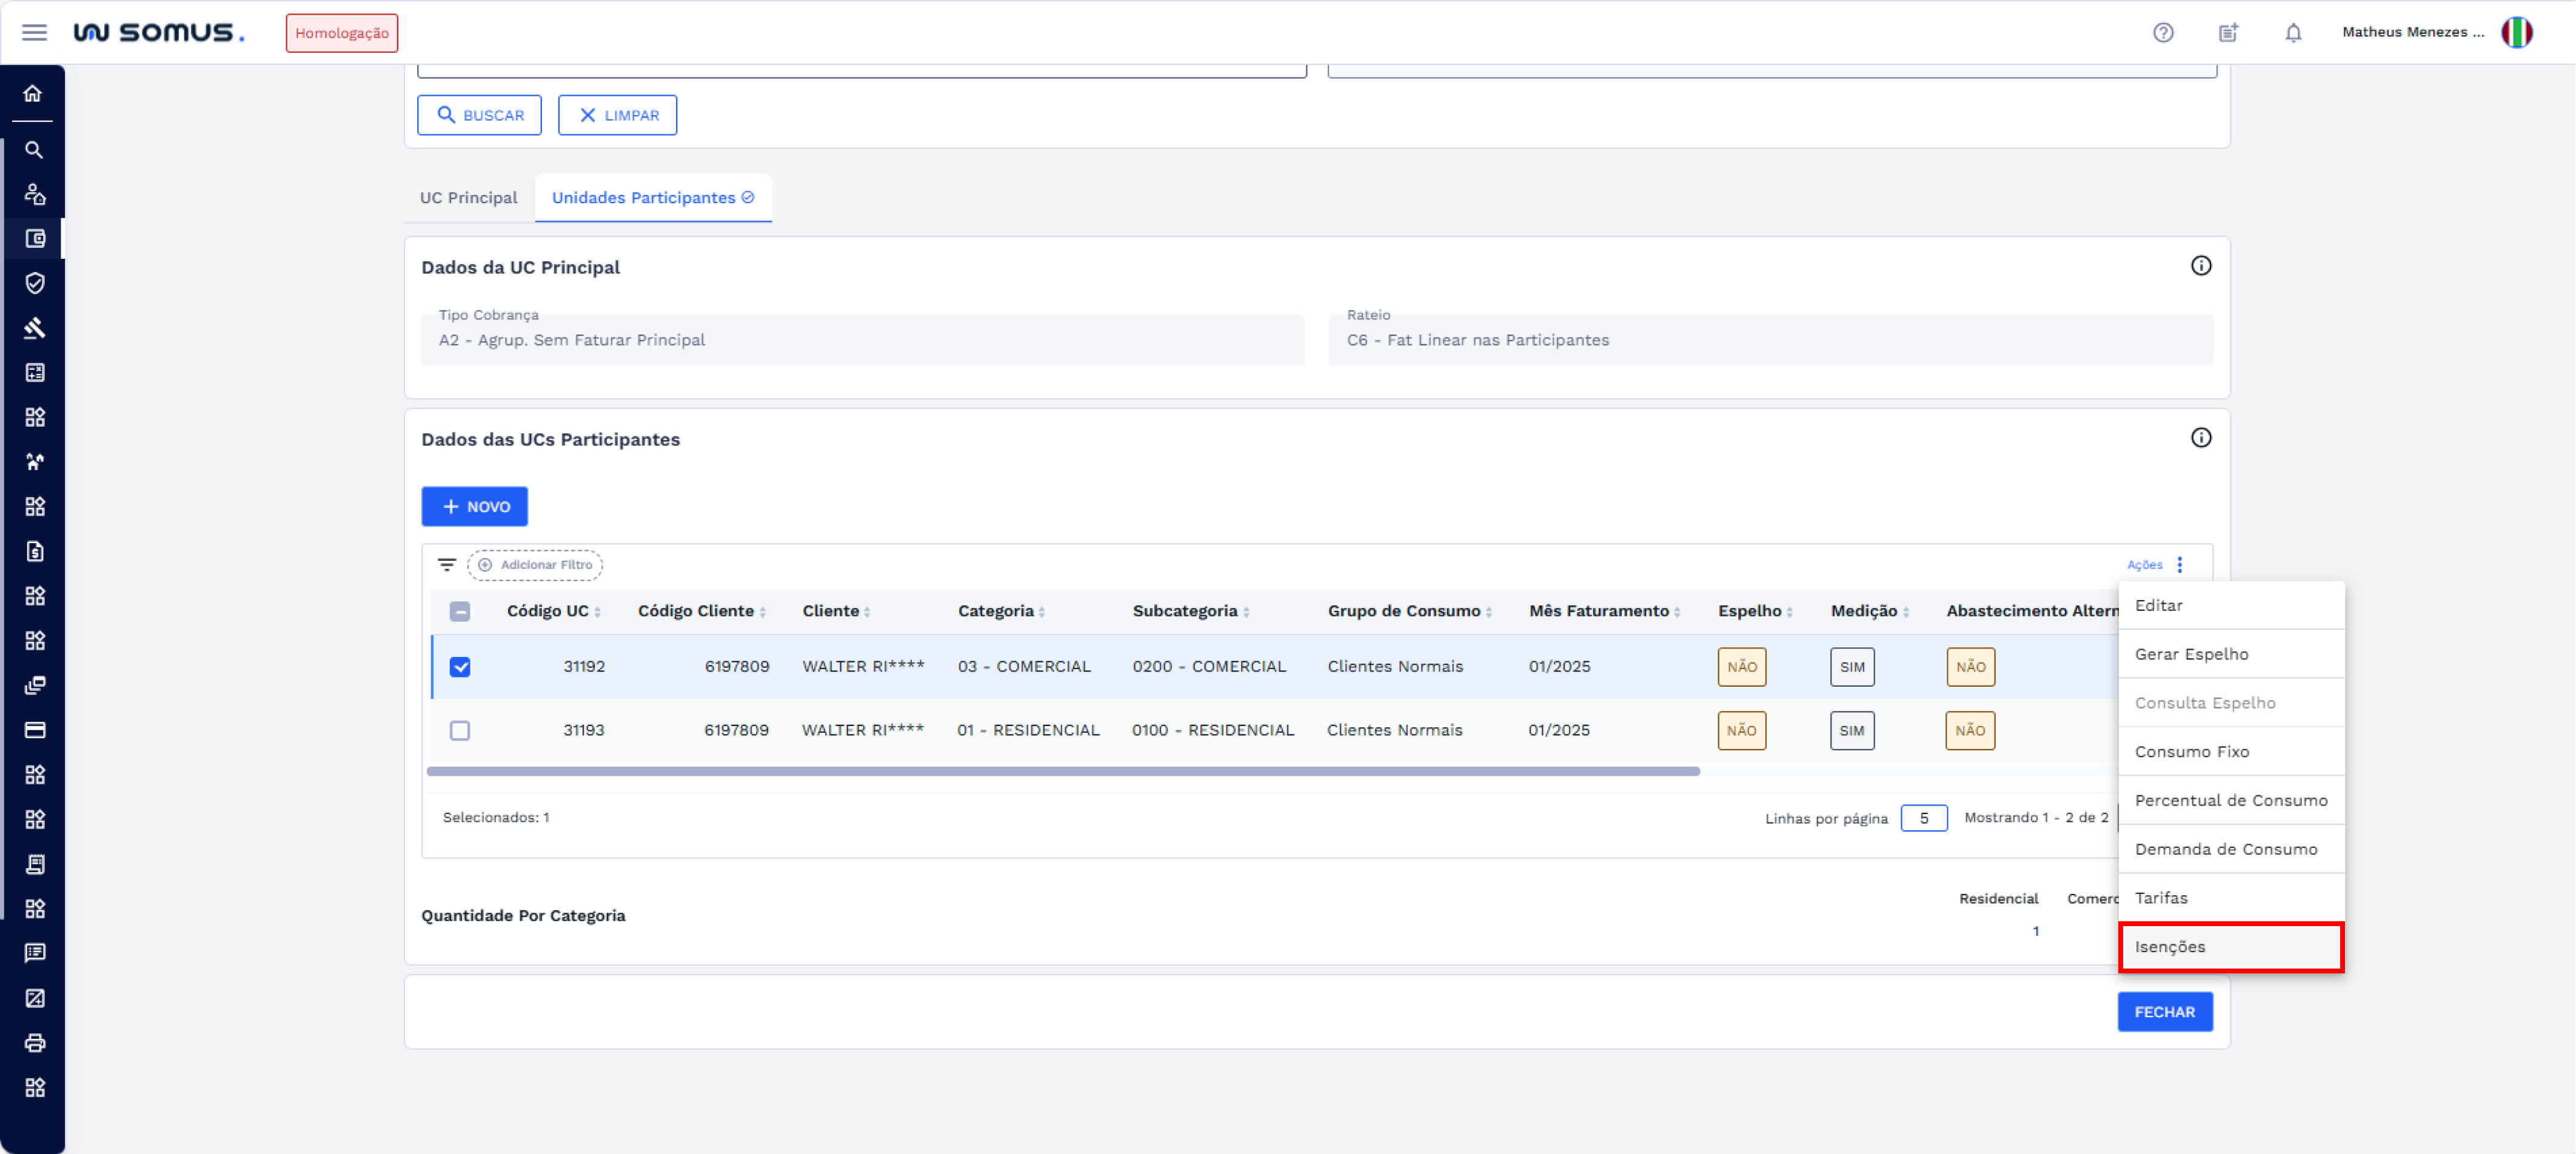Click the gavel icon in sidebar

tap(34, 328)
